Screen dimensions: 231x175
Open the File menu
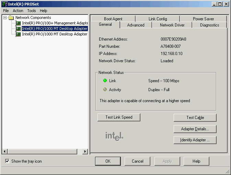[x=6, y=11]
